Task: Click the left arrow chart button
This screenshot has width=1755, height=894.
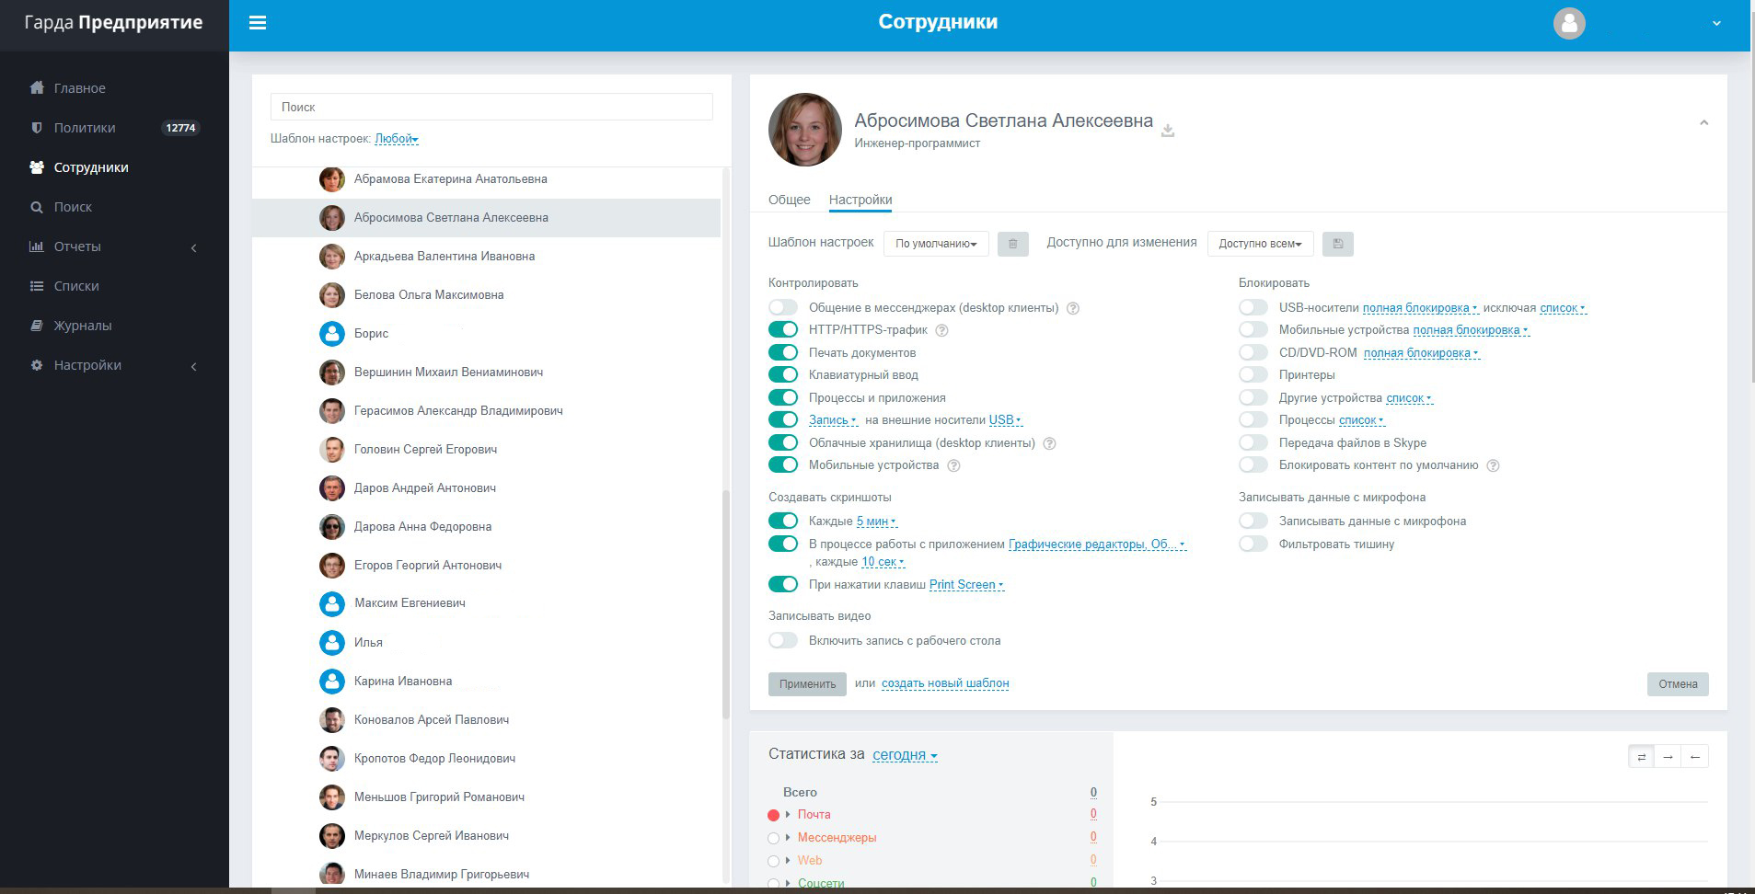Action: click(1694, 757)
